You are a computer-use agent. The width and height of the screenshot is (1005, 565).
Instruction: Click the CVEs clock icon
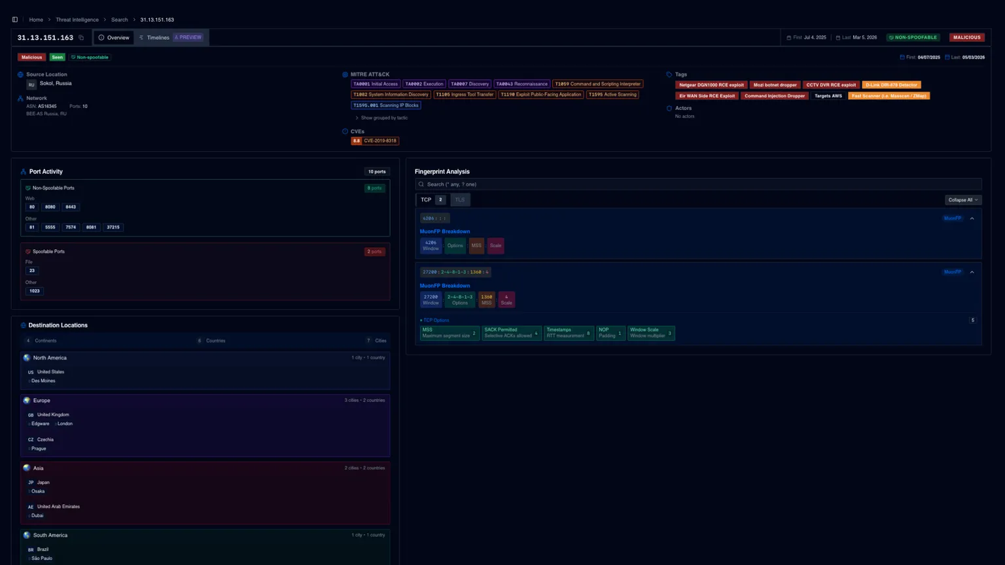pyautogui.click(x=346, y=131)
